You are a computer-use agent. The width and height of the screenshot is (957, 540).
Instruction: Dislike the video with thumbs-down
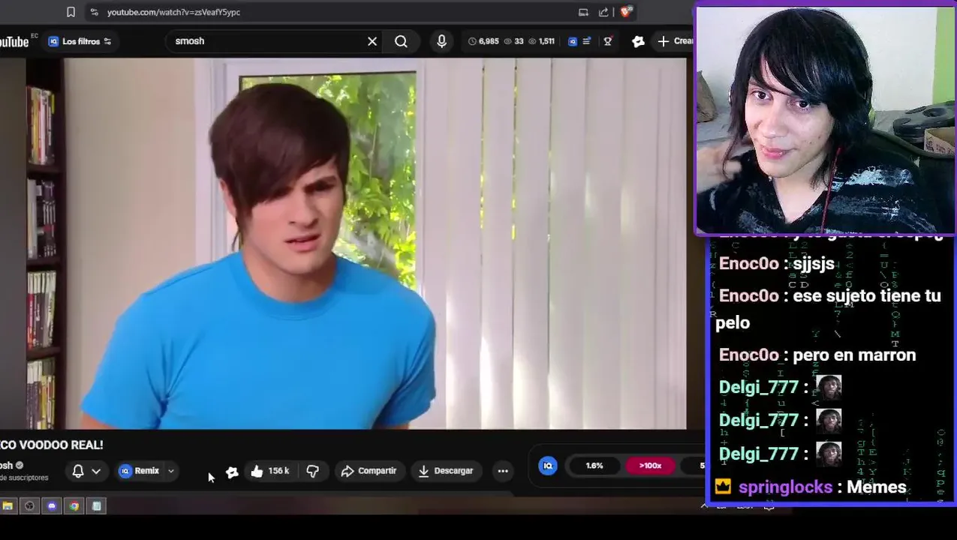pos(313,471)
